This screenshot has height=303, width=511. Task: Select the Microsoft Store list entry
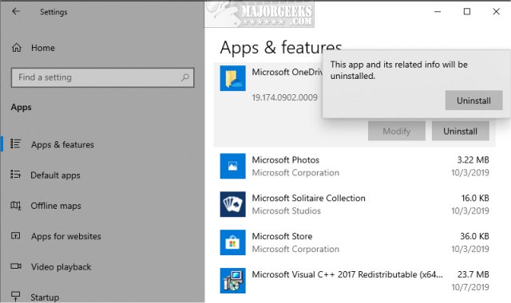tap(355, 242)
